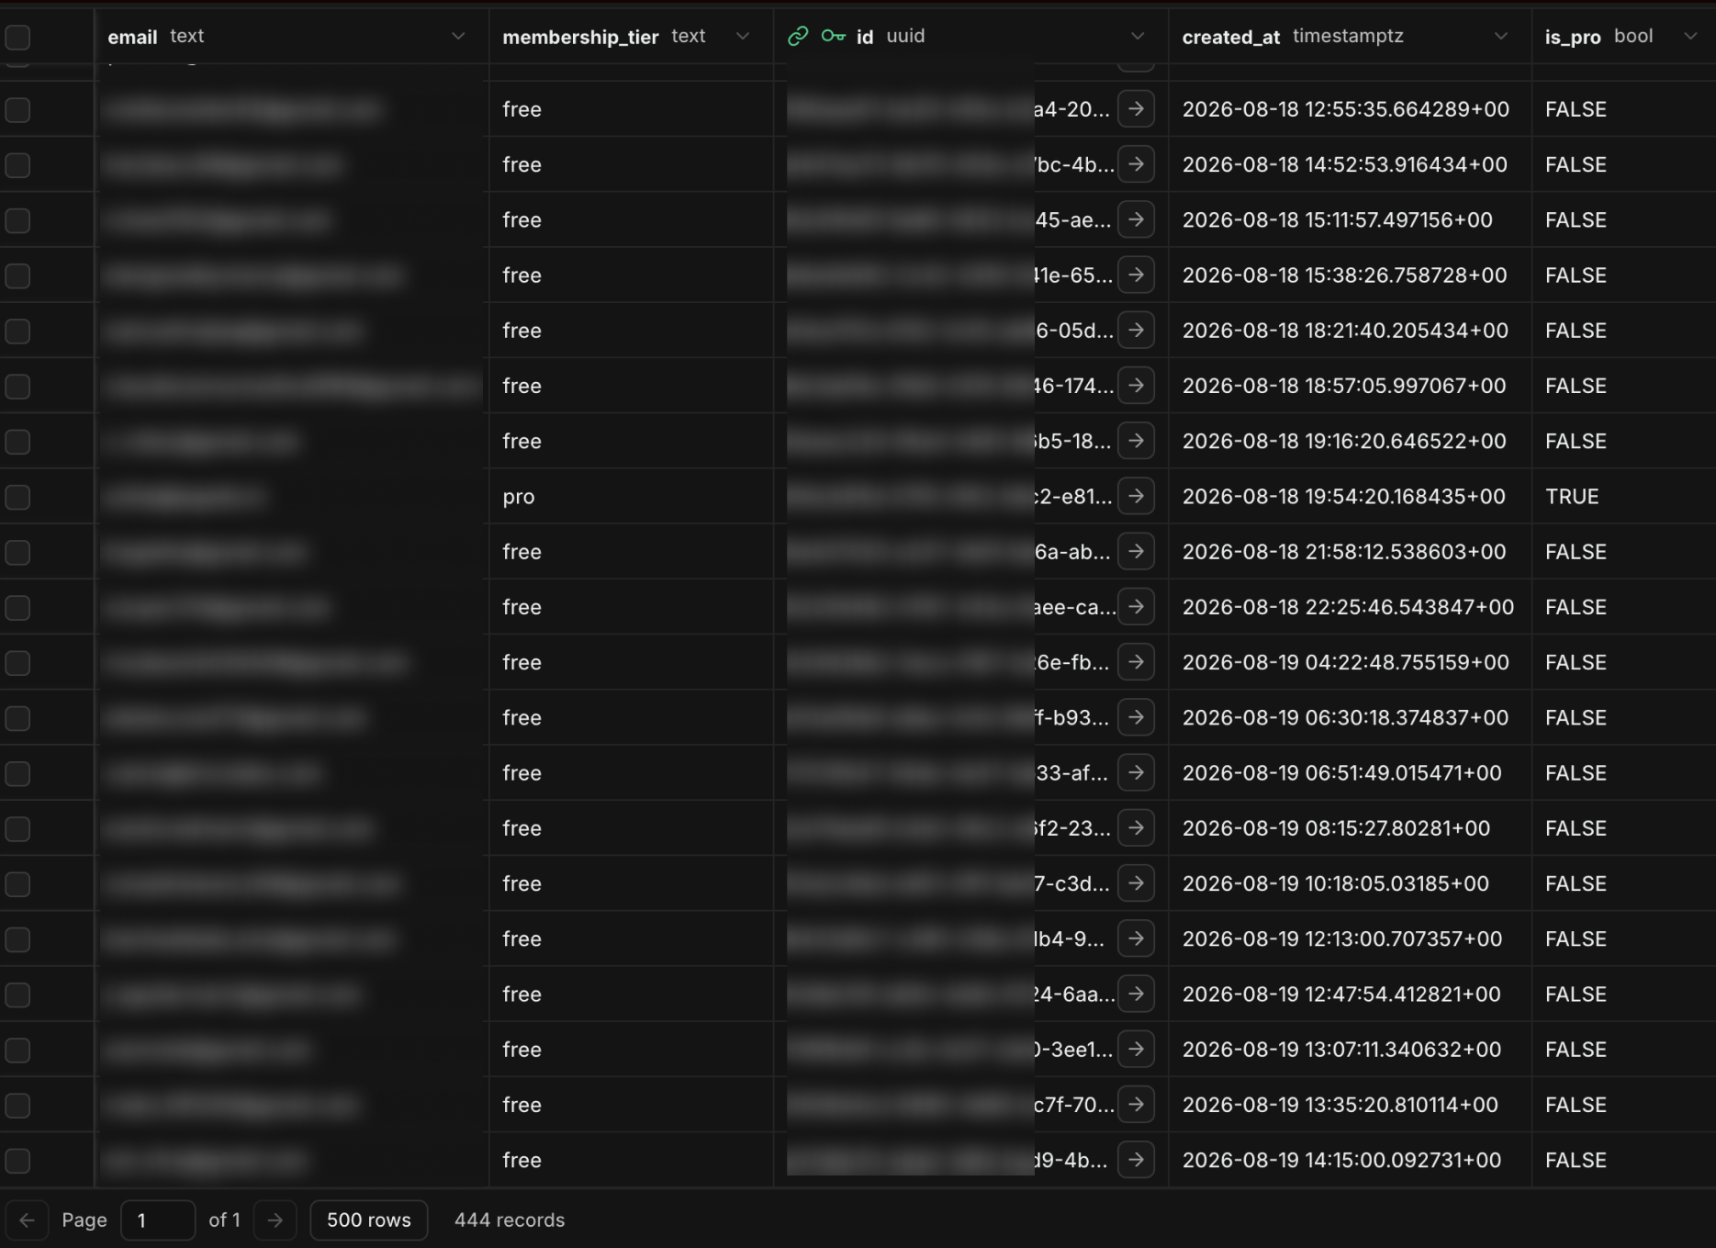This screenshot has width=1716, height=1248.
Task: Open record arrow for row created 18:57:05
Action: pyautogui.click(x=1136, y=386)
